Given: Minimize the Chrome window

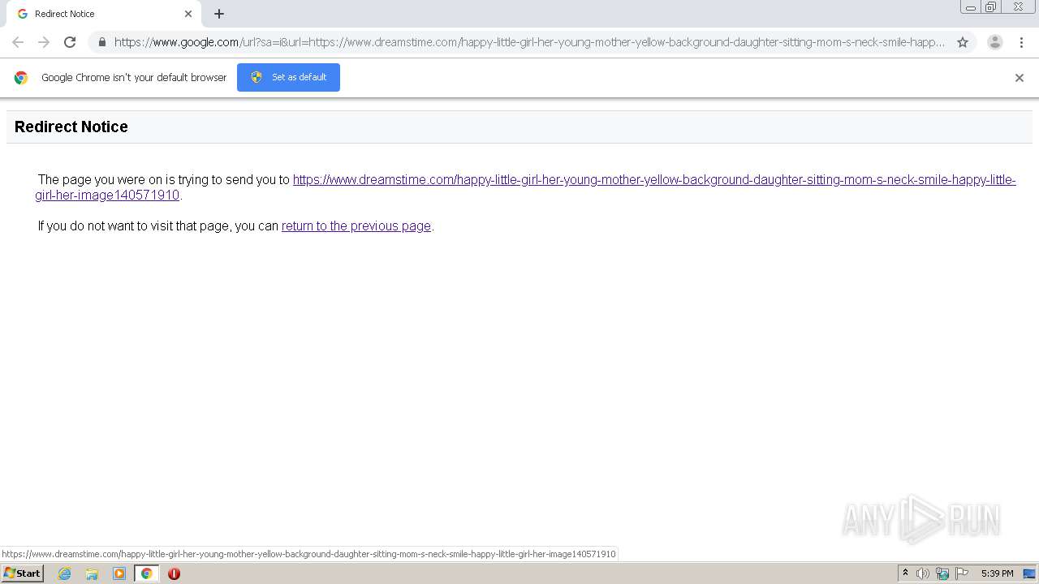Looking at the screenshot, I should click(971, 7).
